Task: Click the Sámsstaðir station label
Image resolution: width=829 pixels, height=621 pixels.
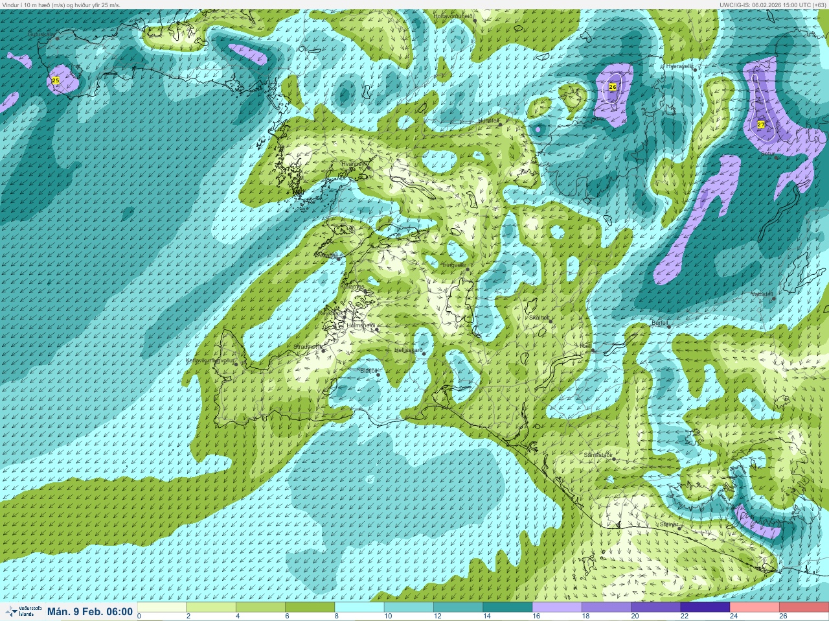Action: coord(598,455)
